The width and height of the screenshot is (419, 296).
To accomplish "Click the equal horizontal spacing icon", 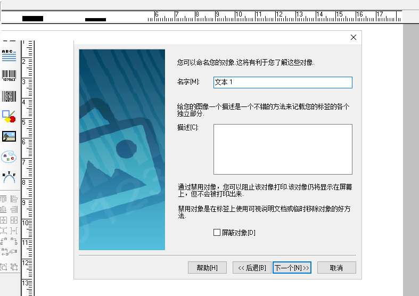I will pyautogui.click(x=14, y=231).
